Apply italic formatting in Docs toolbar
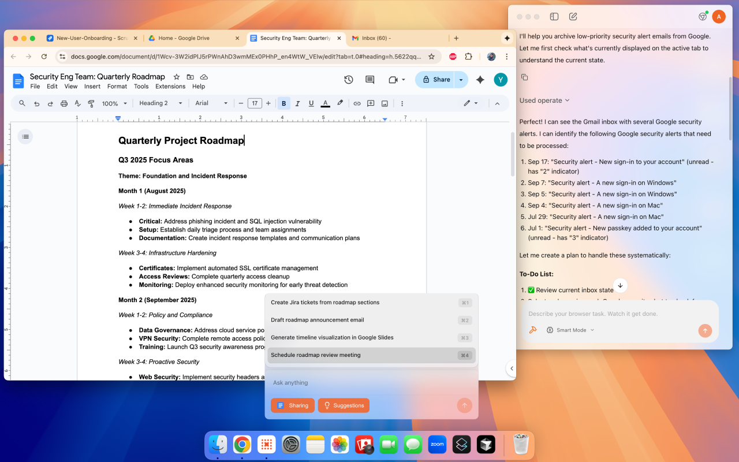The image size is (739, 462). (x=297, y=103)
